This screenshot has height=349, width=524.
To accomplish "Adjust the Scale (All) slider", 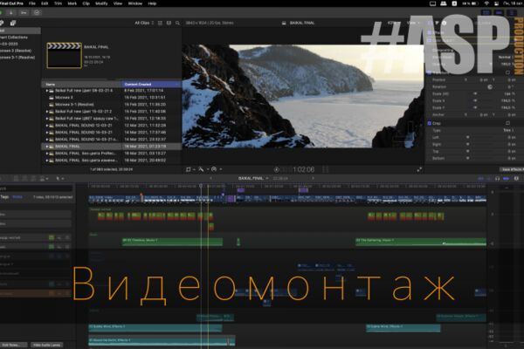I will [475, 94].
